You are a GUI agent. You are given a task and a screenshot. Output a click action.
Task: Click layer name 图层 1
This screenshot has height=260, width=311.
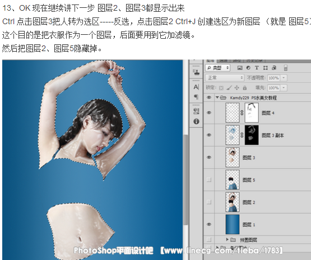click(x=249, y=225)
